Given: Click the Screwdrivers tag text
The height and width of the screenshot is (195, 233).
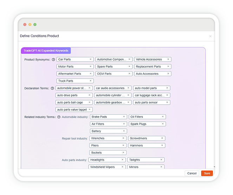Looking at the screenshot, I should coord(138,138).
